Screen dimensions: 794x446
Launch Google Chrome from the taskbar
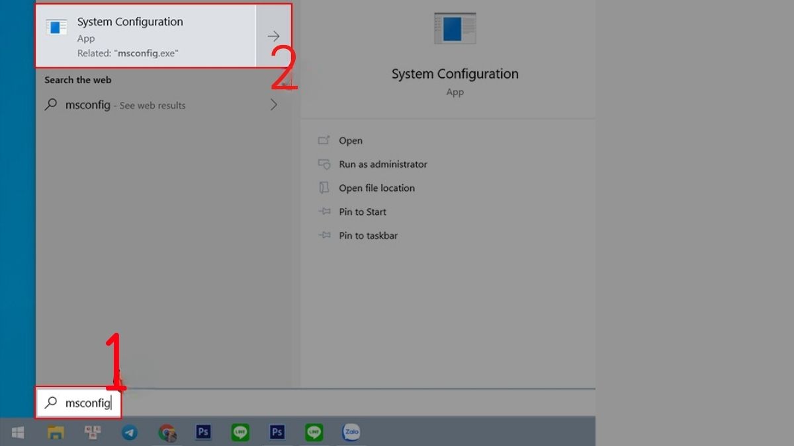pos(166,432)
